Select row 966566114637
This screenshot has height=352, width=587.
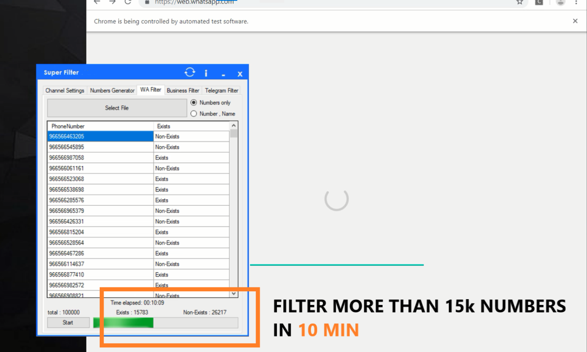click(x=138, y=264)
